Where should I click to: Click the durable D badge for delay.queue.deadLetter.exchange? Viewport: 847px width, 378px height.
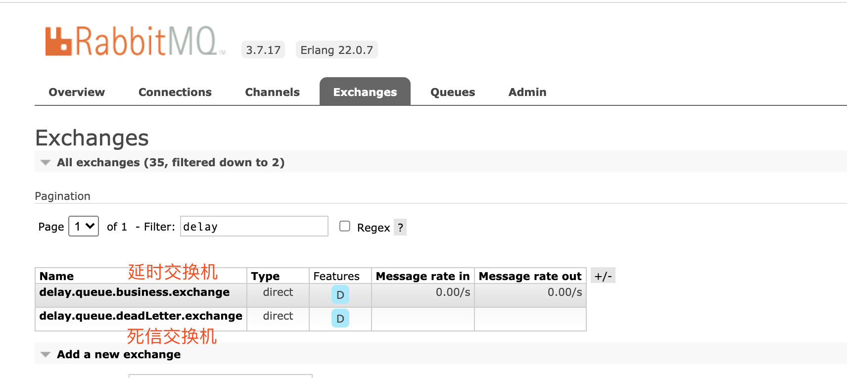tap(340, 319)
